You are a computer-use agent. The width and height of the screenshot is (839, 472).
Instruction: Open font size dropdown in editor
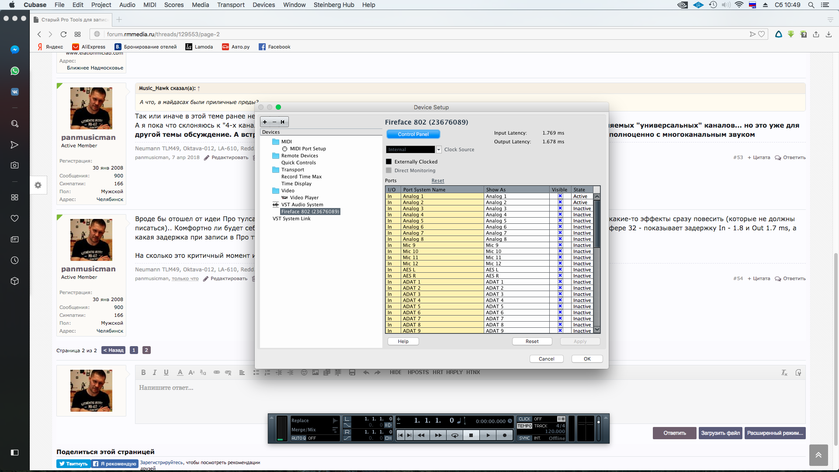point(191,372)
